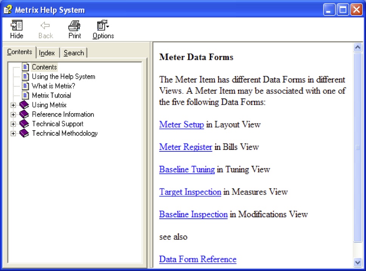Click the Reference Information book icon

pos(24,114)
